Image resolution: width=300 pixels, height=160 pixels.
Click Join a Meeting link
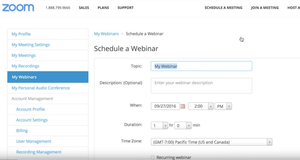(265, 8)
